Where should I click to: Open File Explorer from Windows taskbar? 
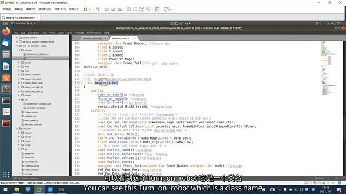[x=17, y=189]
